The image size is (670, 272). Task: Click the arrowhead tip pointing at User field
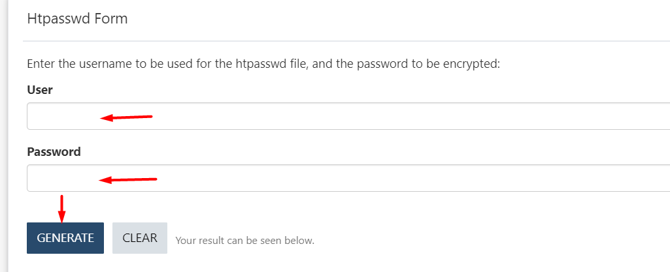click(105, 118)
